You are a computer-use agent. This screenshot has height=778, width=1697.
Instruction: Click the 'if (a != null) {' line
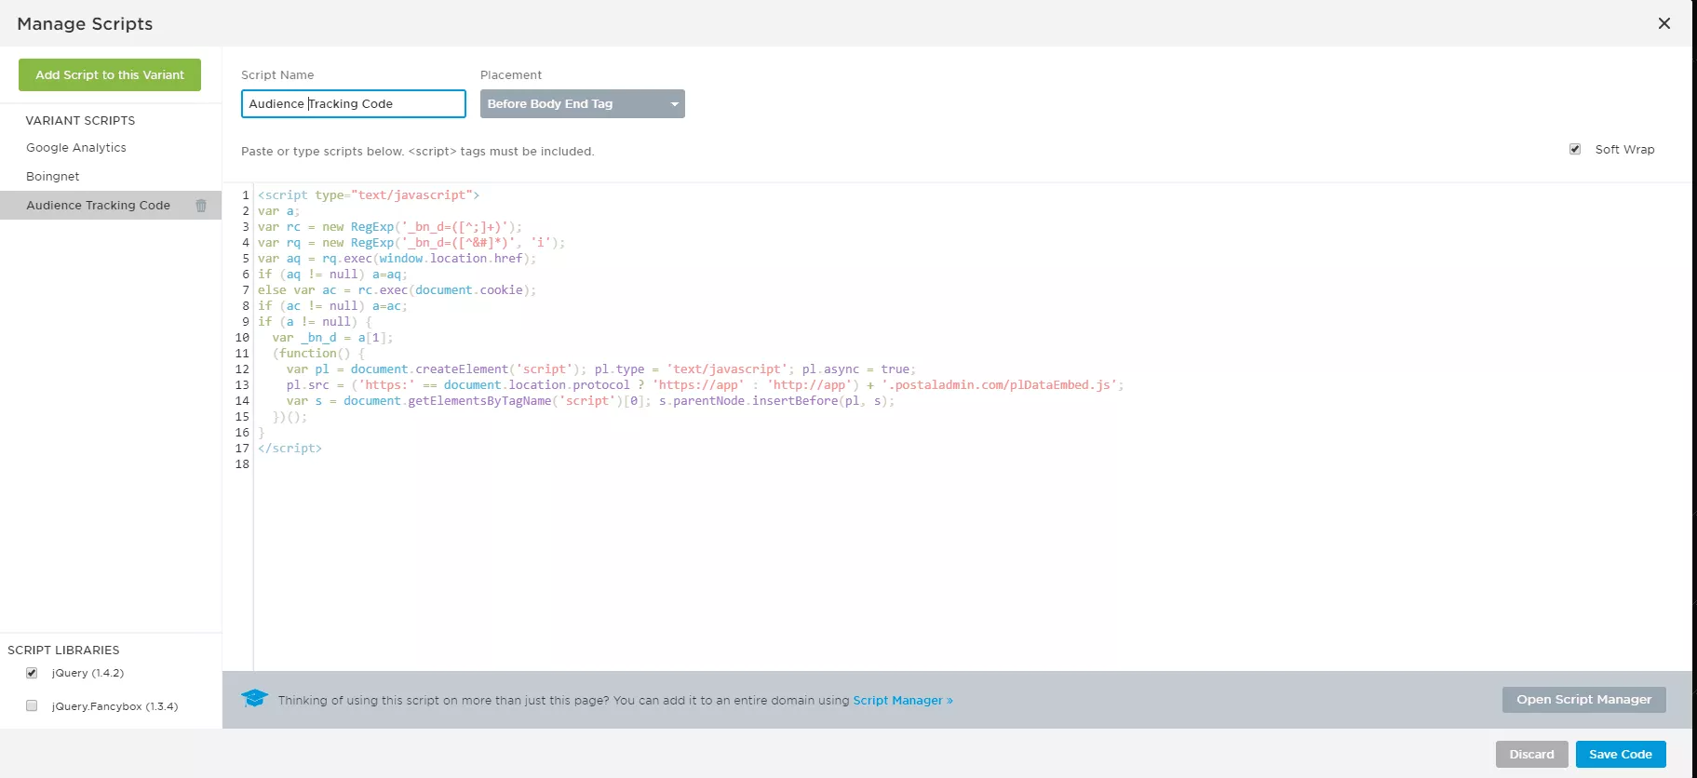point(315,322)
